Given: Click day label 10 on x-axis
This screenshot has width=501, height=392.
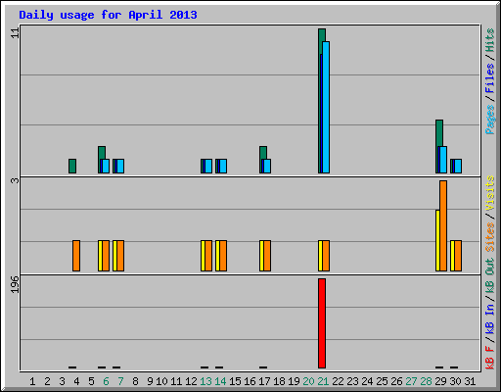Looking at the screenshot, I should [161, 381].
